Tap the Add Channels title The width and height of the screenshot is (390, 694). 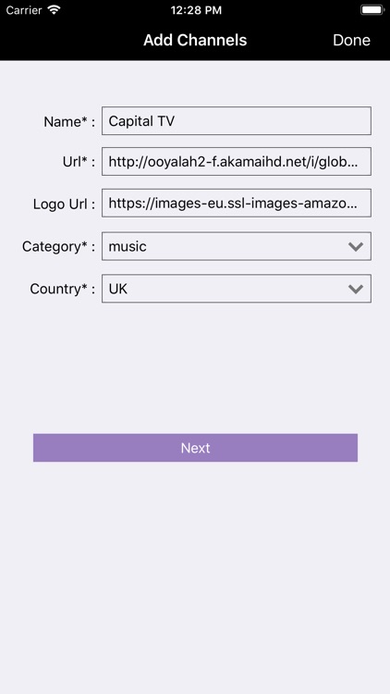195,40
